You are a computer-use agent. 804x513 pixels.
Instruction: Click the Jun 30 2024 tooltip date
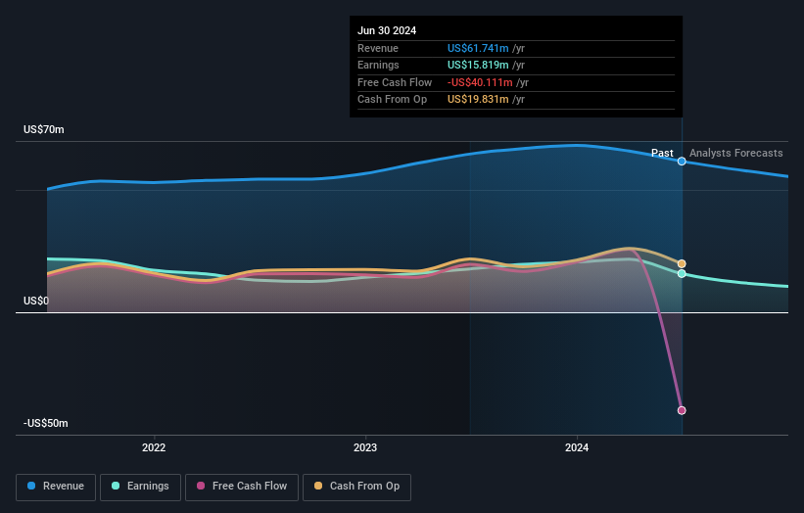(x=387, y=30)
